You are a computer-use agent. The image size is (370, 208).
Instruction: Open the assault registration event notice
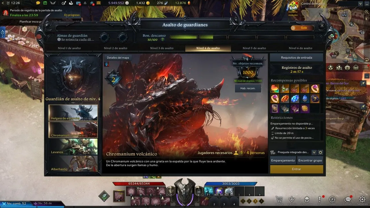coord(40,12)
